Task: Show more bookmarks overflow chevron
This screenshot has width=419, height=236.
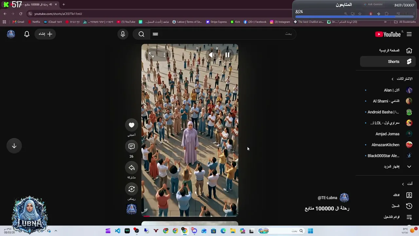Action: click(385, 22)
